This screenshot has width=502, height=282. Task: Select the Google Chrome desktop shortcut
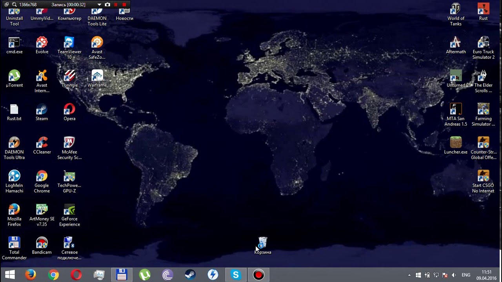click(x=42, y=182)
